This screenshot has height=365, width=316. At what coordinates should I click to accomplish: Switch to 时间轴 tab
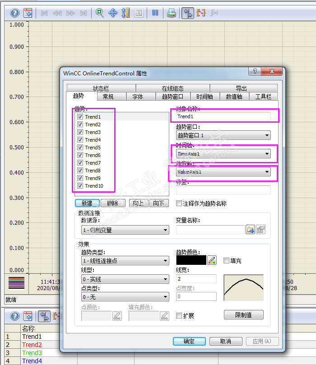coord(204,97)
